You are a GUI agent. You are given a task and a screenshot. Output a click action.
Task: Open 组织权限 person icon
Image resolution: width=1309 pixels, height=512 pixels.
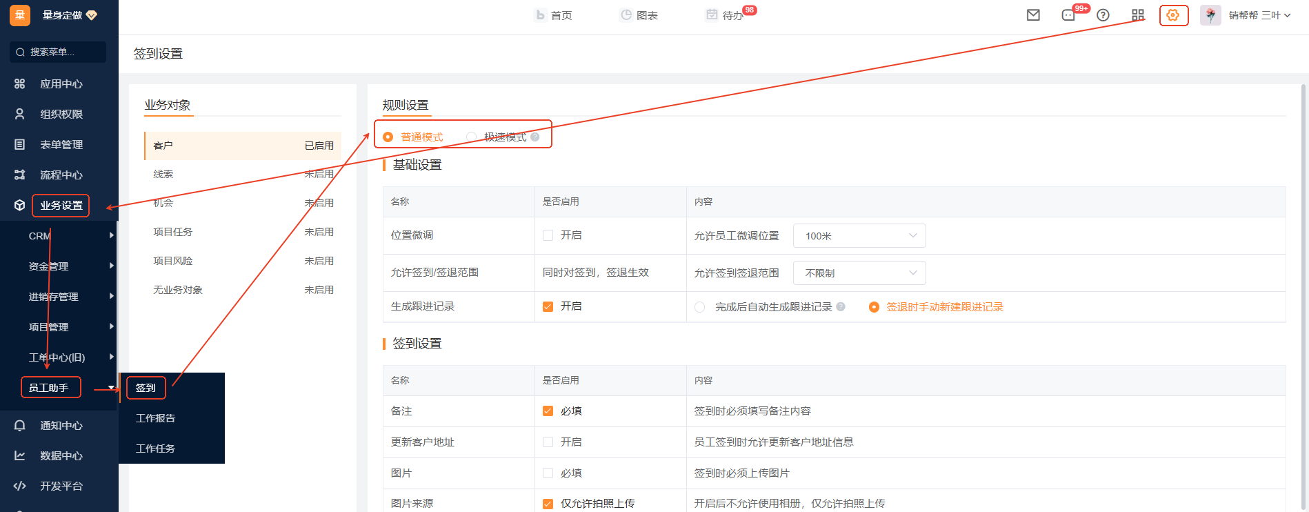(x=20, y=114)
